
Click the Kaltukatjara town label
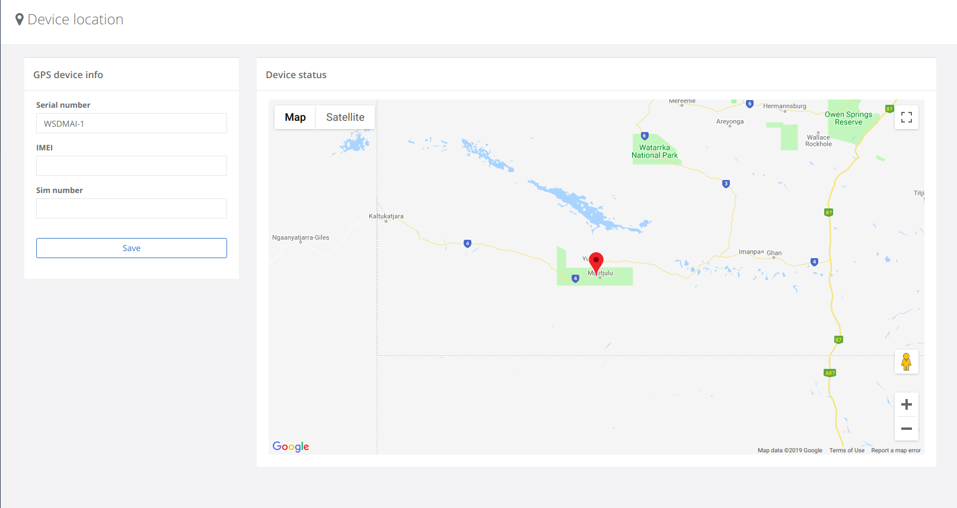click(x=386, y=216)
